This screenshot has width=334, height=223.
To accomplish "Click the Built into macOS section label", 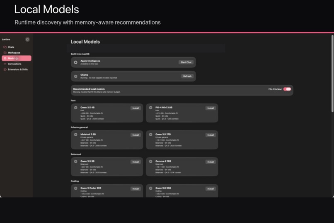I will click(80, 54).
